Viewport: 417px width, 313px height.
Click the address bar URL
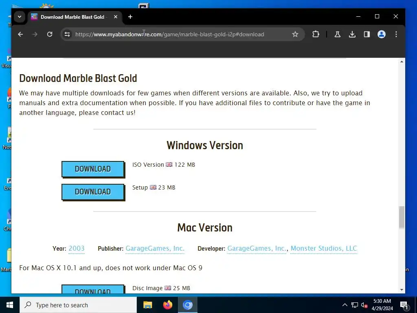point(169,34)
